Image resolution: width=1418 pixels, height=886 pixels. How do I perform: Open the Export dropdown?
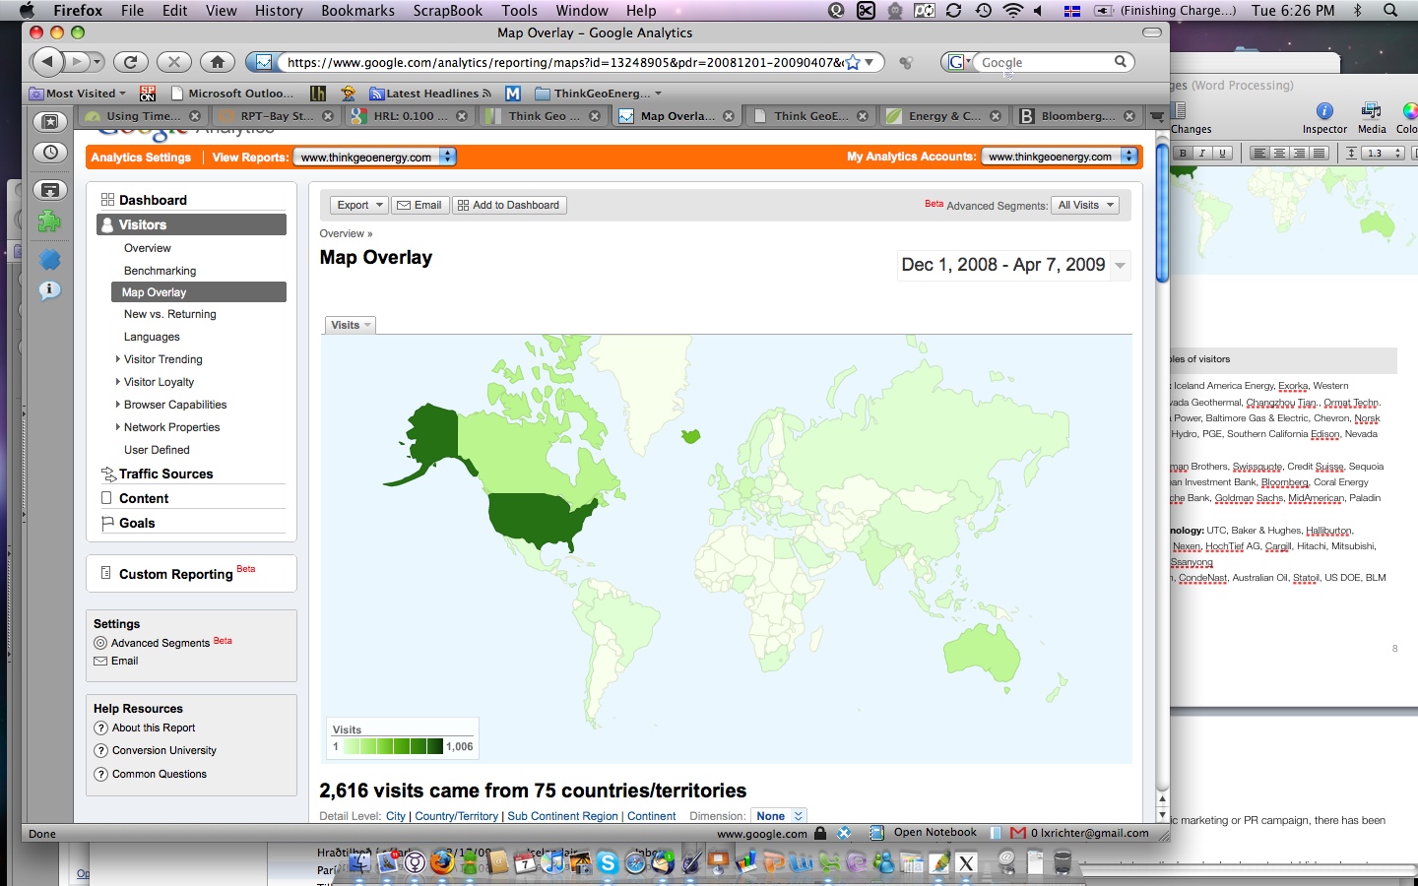pyautogui.click(x=359, y=205)
